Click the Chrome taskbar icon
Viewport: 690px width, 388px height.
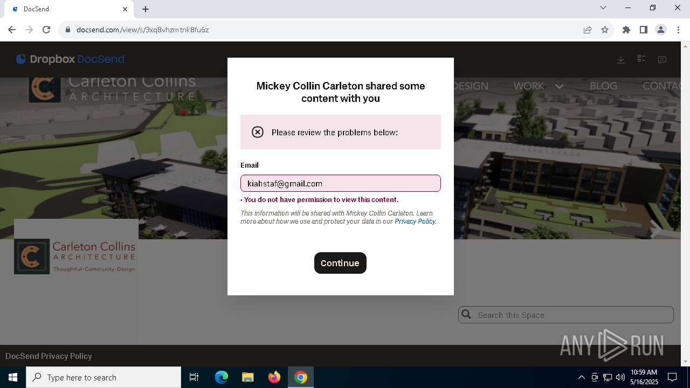(301, 377)
